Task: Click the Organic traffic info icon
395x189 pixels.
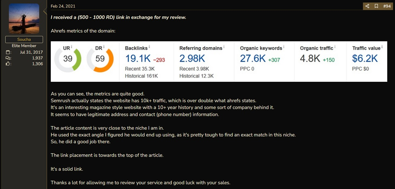Action: coord(335,47)
